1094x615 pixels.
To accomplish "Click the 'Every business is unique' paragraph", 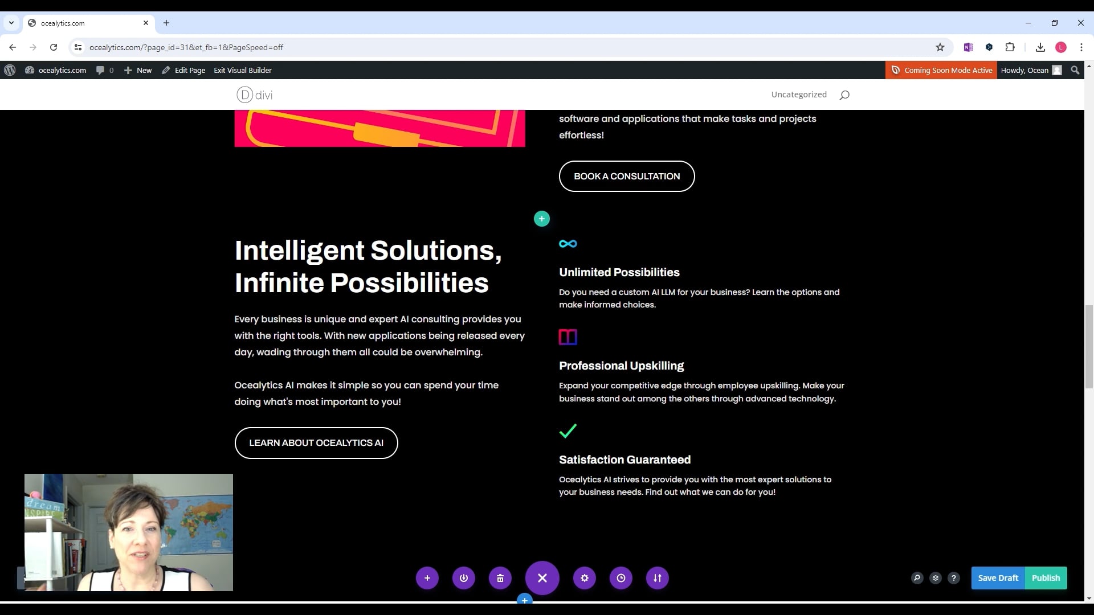I will (x=379, y=335).
